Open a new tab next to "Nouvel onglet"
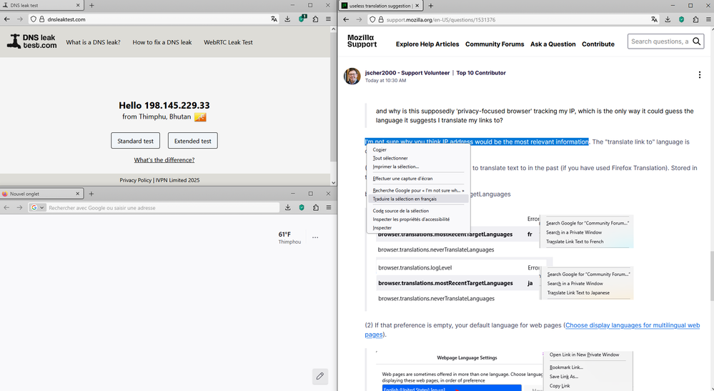 point(91,194)
